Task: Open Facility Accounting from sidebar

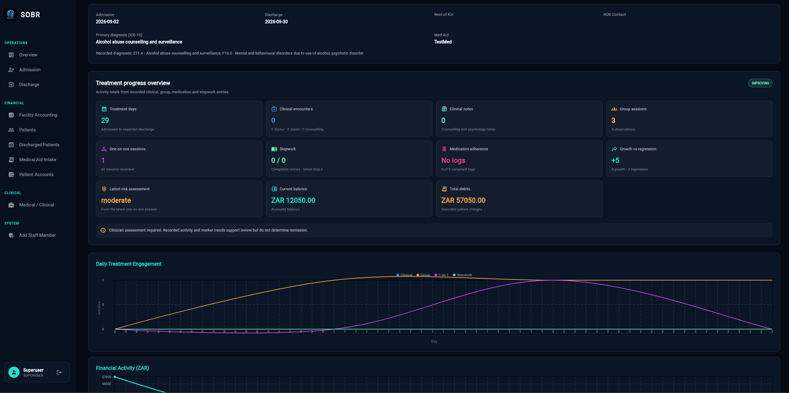Action: (x=38, y=115)
